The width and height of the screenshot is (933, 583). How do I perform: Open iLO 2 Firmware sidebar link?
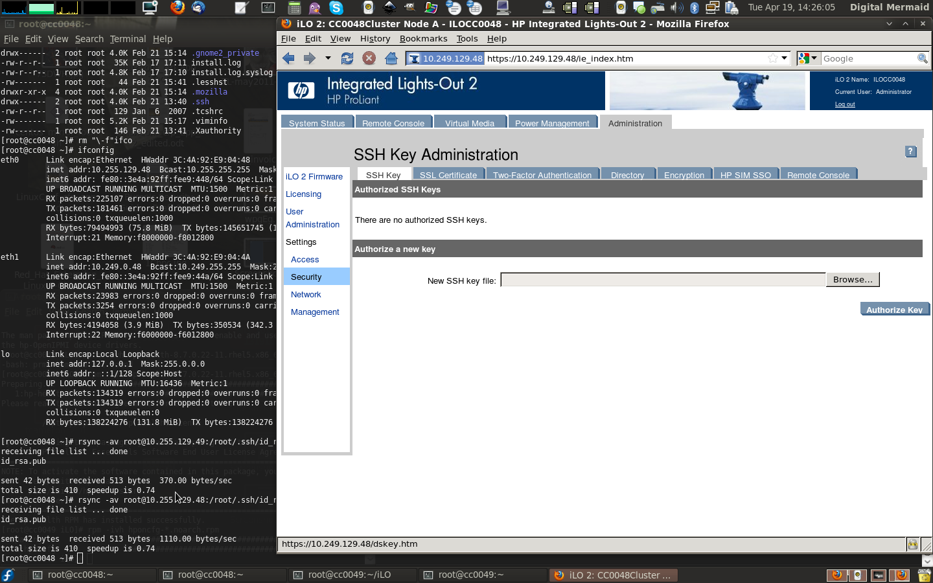pyautogui.click(x=314, y=177)
